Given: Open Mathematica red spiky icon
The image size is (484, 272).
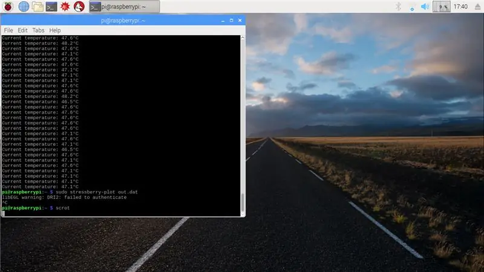Looking at the screenshot, I should pos(65,7).
